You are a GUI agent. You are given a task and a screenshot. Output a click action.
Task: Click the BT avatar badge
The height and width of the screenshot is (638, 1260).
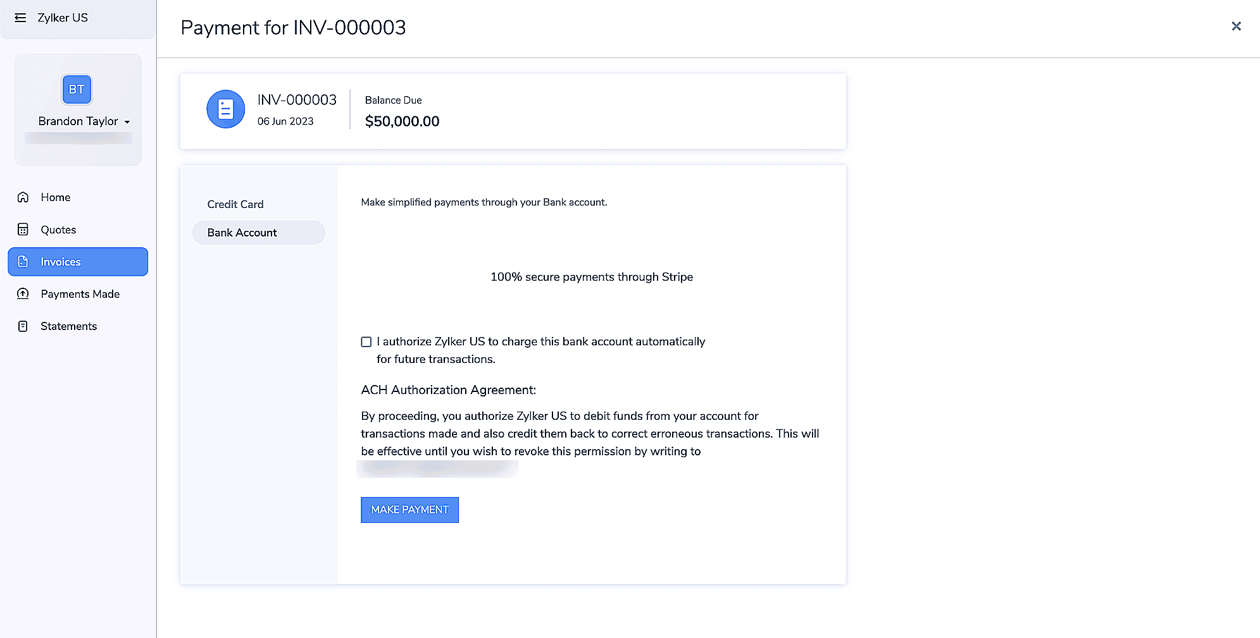[x=77, y=89]
